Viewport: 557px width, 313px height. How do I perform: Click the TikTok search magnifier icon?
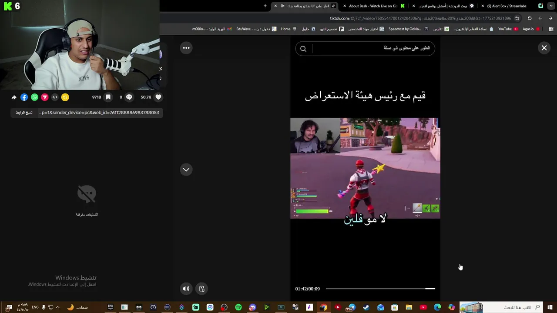point(303,49)
